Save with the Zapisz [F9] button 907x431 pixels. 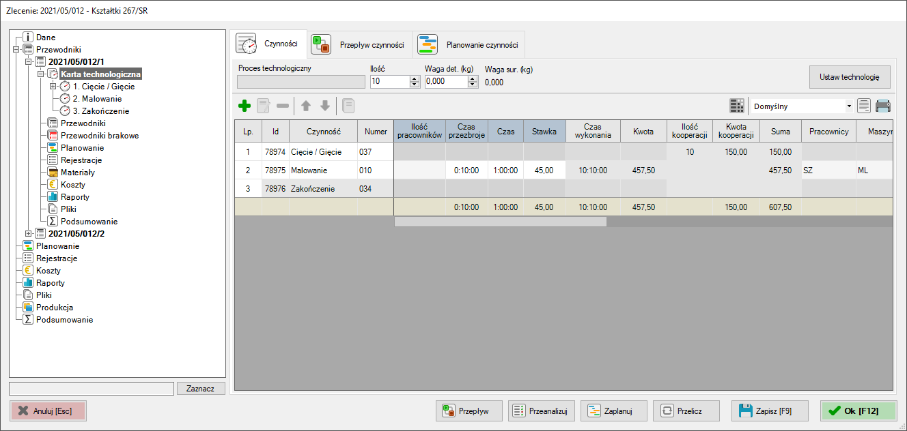coord(770,411)
